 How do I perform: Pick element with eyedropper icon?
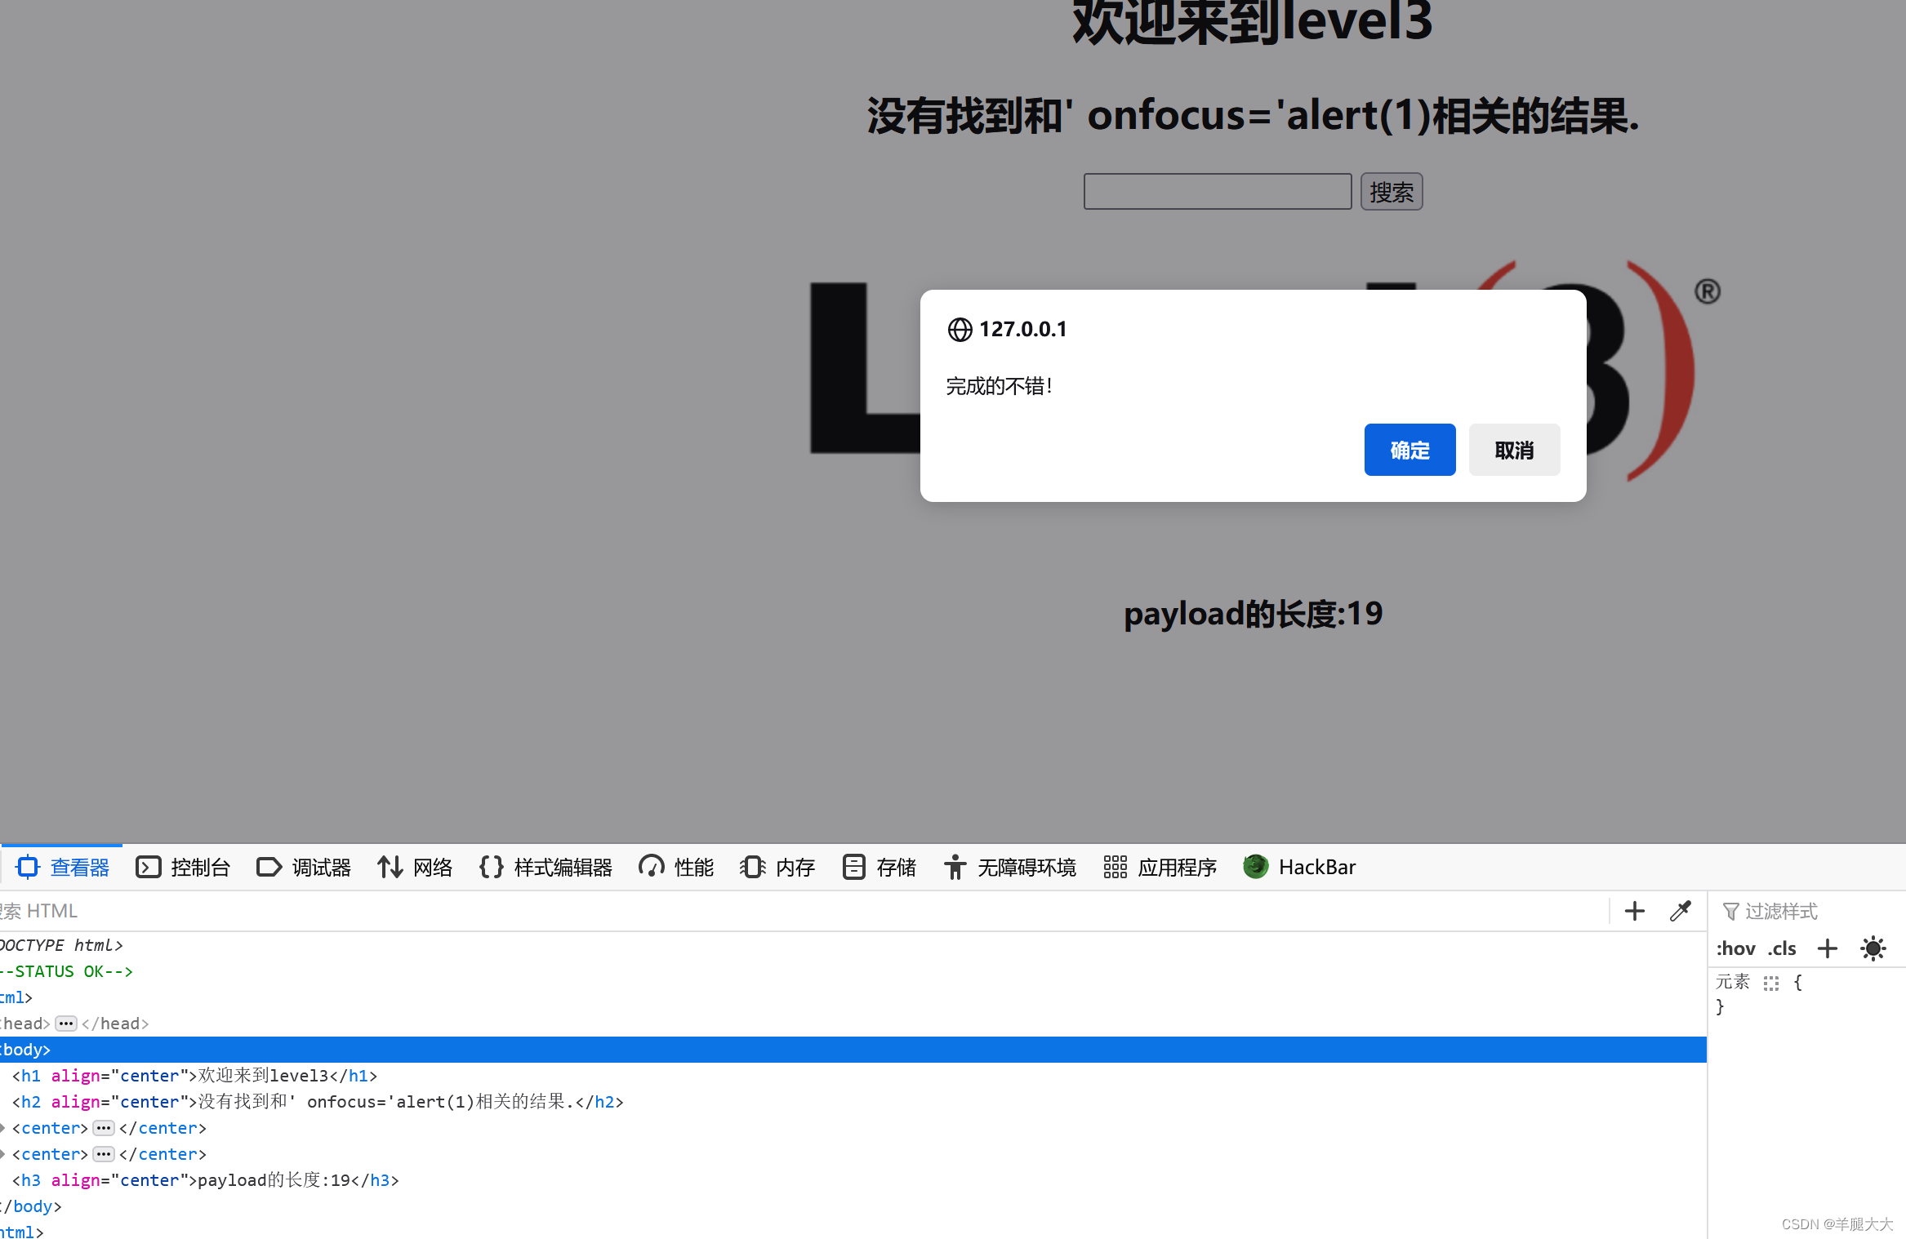pyautogui.click(x=1680, y=911)
